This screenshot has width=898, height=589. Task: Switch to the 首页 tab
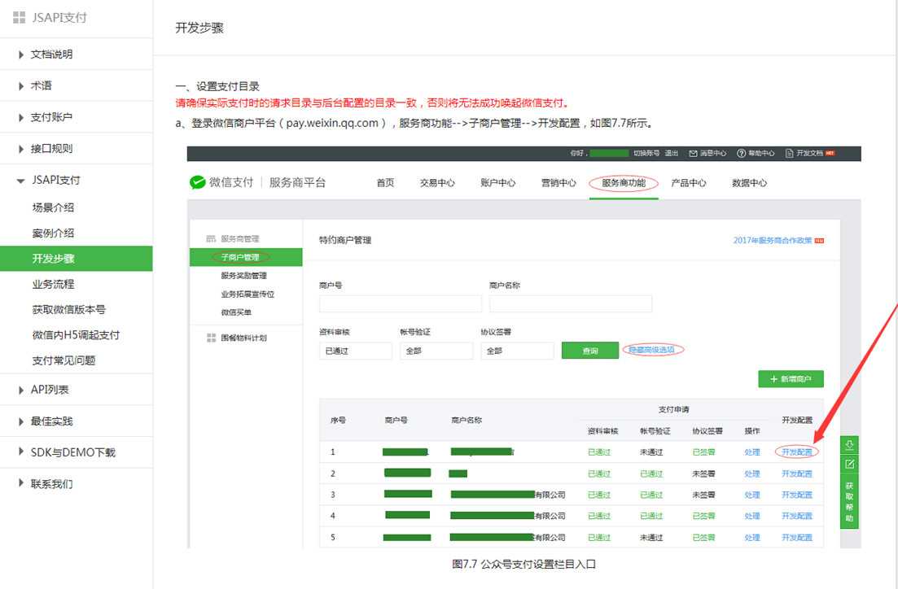[x=385, y=182]
